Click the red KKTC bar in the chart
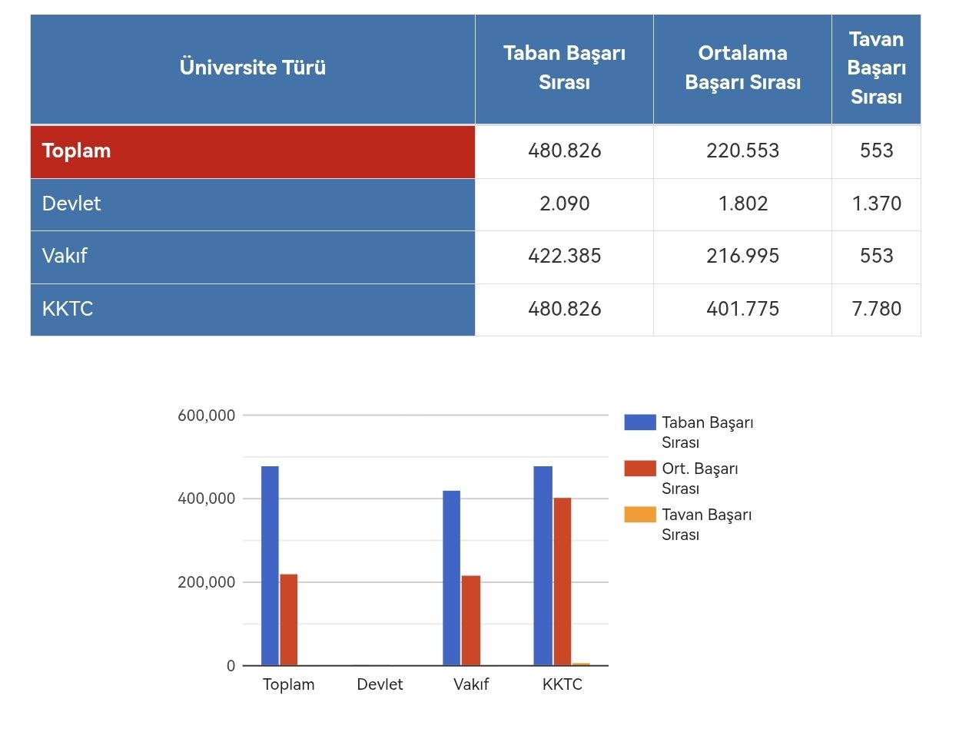979x752 pixels. pos(563,581)
